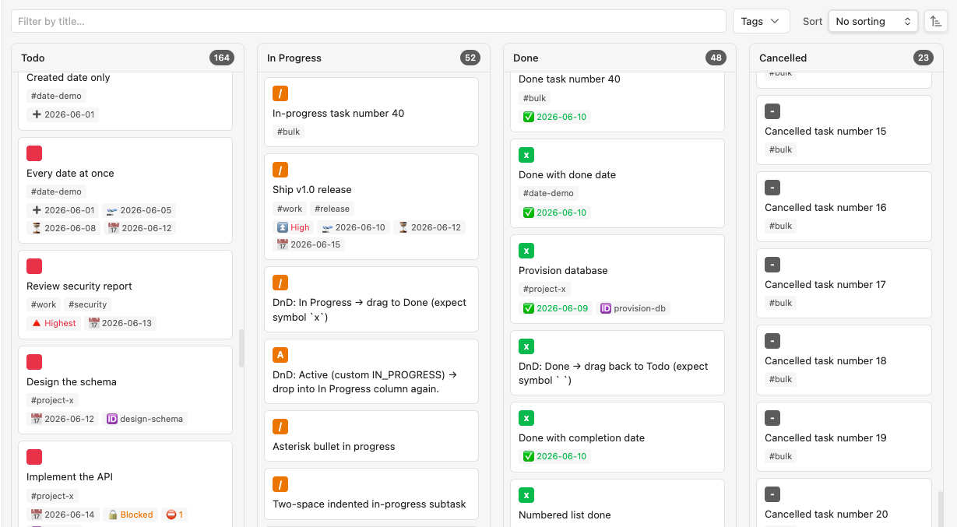
Task: Click #bulk tag on Cancelled task number 17
Action: coord(781,303)
